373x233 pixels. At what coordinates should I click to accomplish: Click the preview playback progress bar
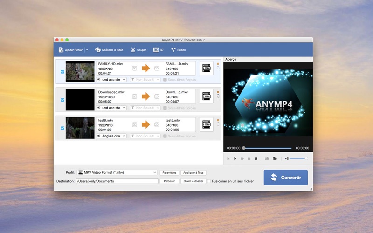pyautogui.click(x=268, y=148)
